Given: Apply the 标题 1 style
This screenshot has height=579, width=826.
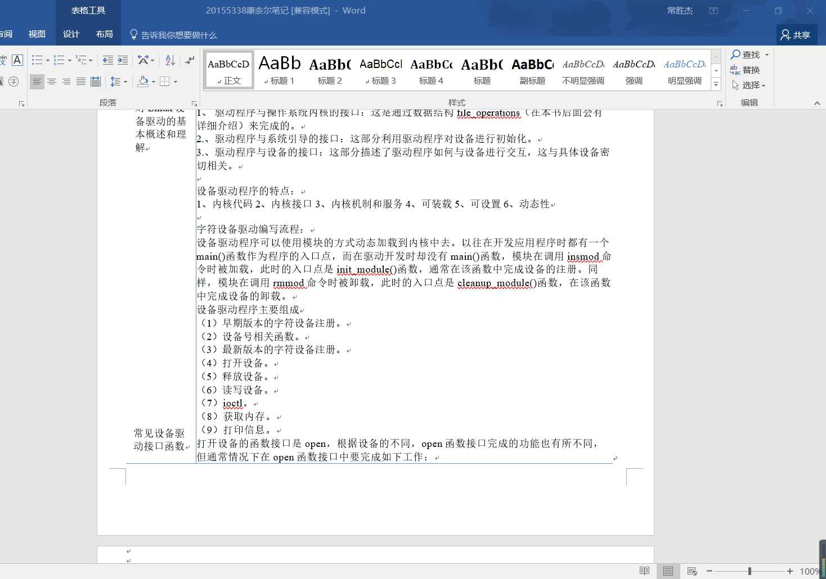Looking at the screenshot, I should pos(279,70).
